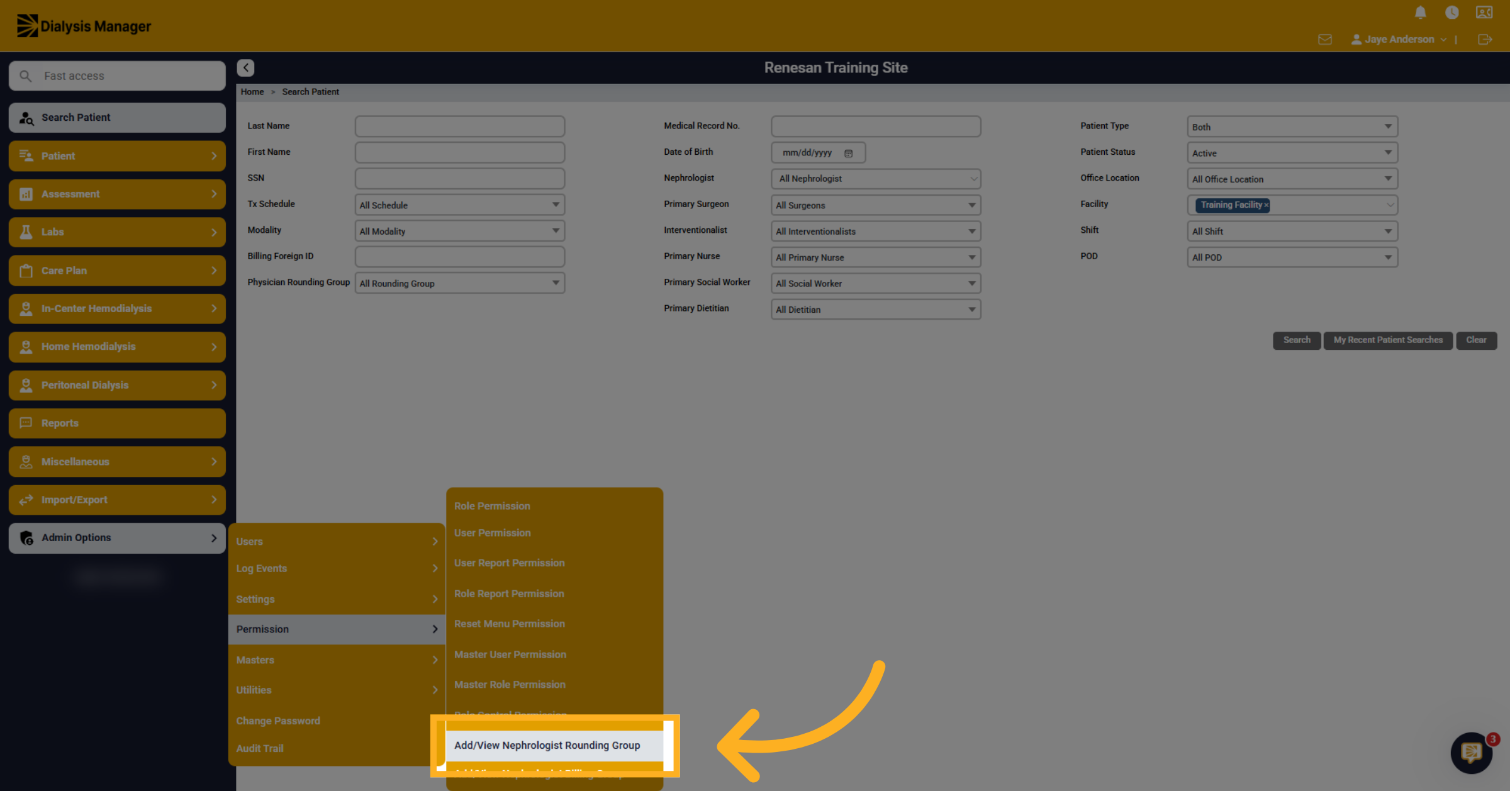Open the Users submenu

click(337, 541)
